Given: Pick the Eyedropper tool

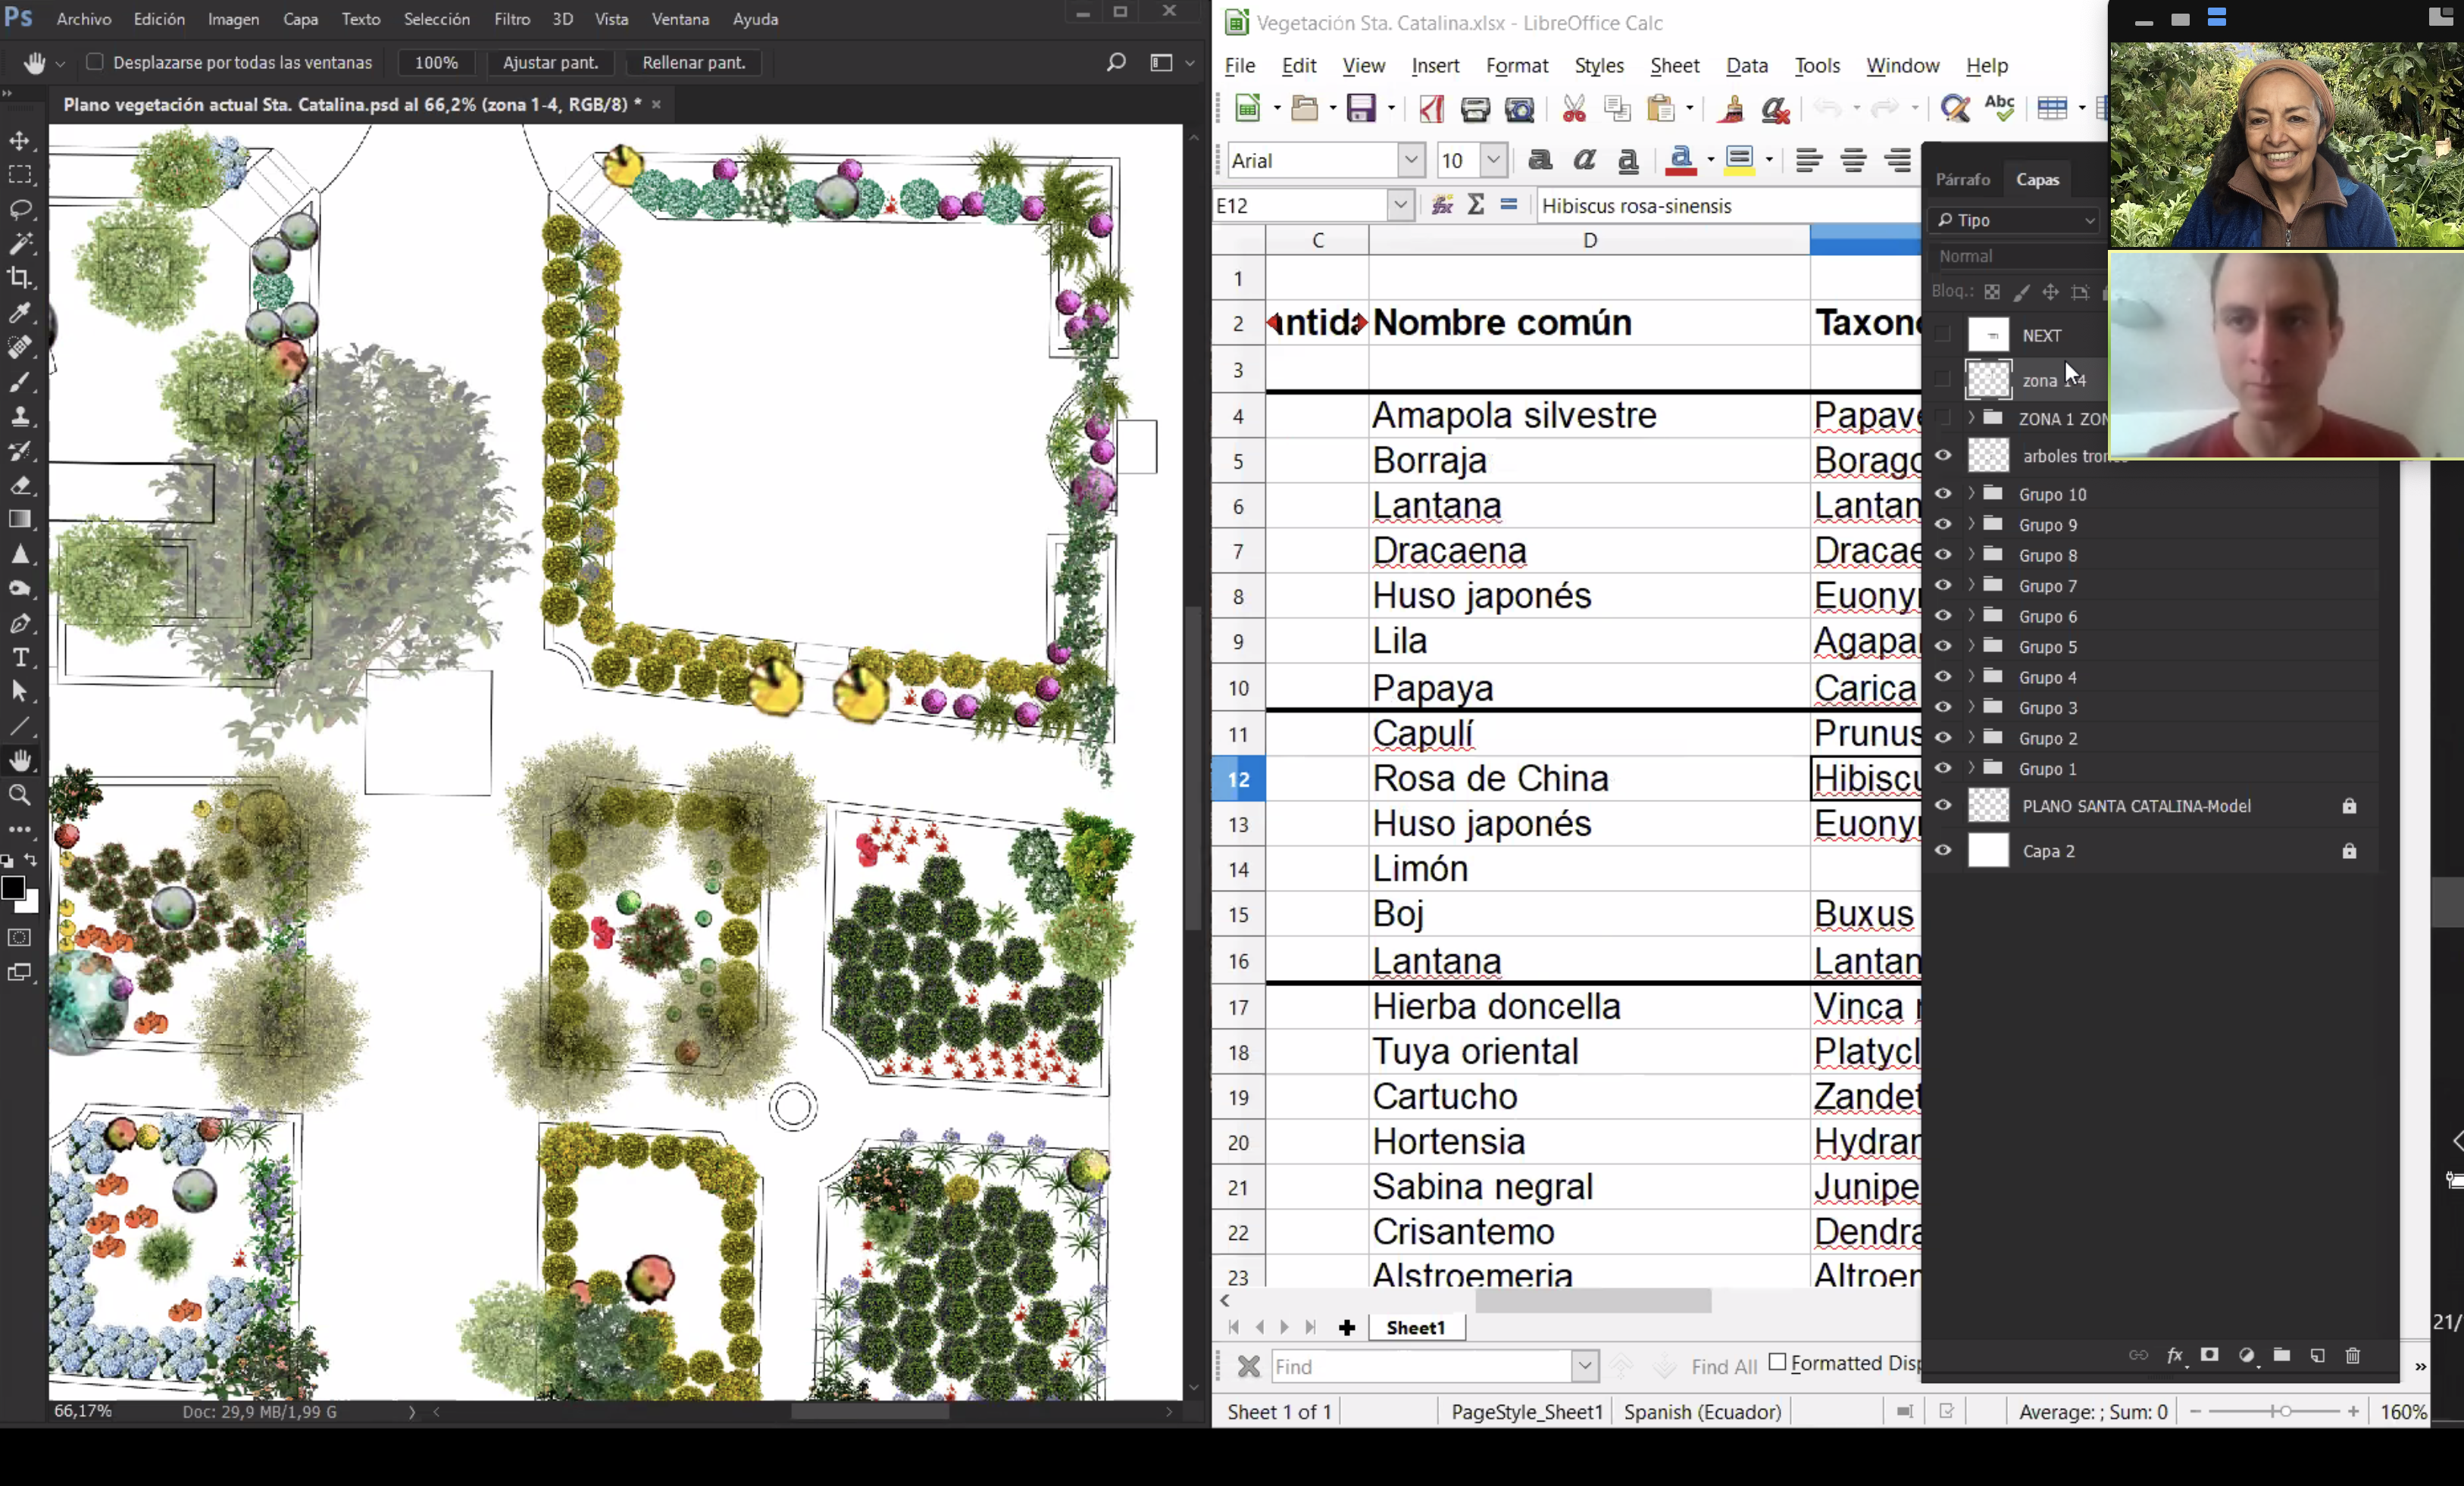Looking at the screenshot, I should click(x=20, y=313).
